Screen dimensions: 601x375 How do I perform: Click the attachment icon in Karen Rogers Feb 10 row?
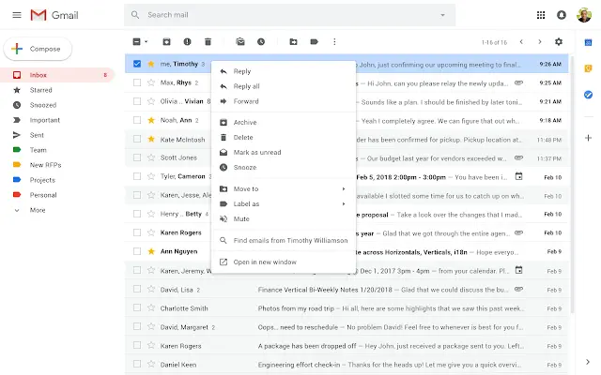[x=518, y=232]
